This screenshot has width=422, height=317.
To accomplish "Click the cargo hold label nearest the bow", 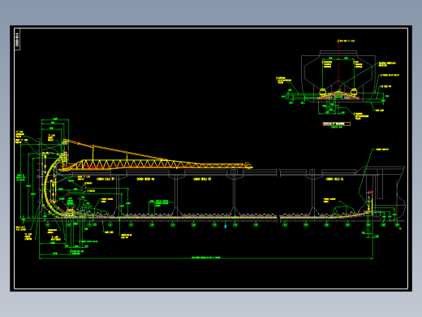I will tap(334, 179).
